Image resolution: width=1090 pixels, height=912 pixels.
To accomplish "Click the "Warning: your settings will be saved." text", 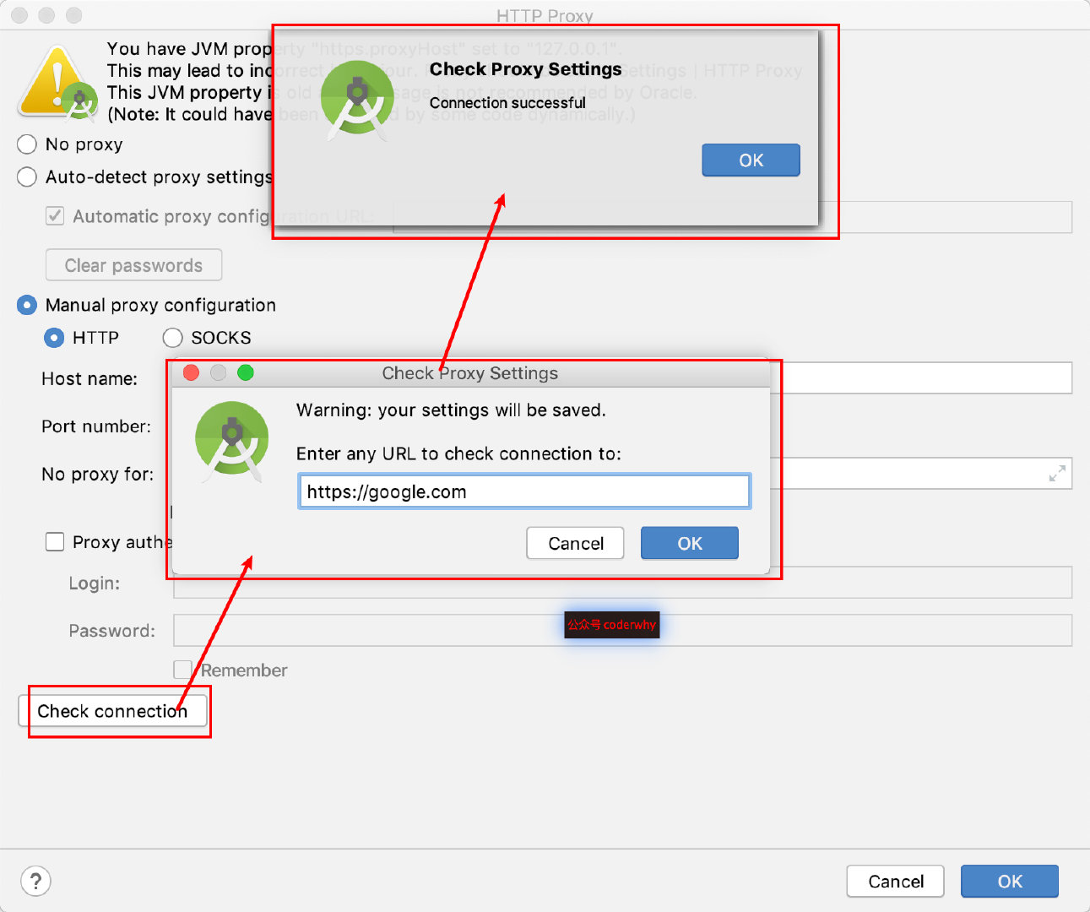I will coord(451,410).
